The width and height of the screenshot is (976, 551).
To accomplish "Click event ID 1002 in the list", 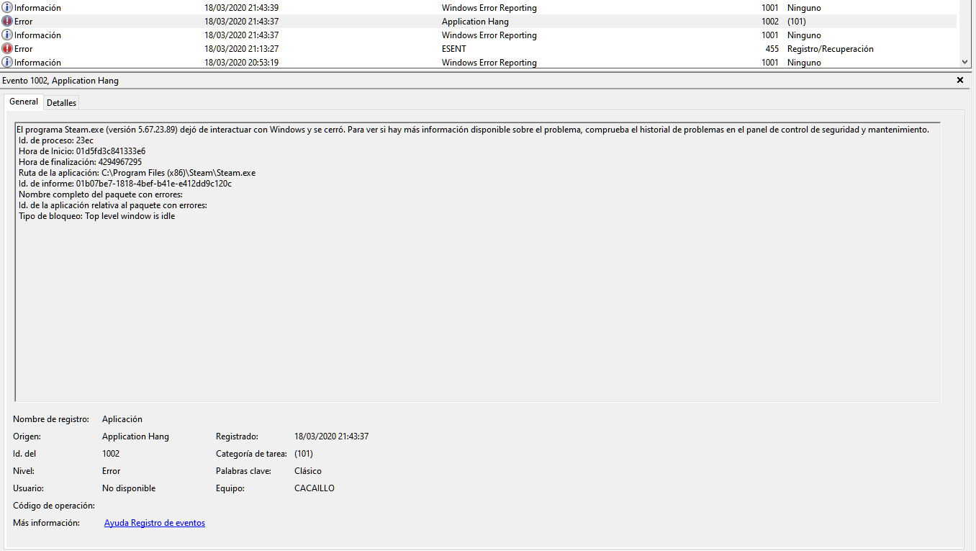I will pos(770,22).
